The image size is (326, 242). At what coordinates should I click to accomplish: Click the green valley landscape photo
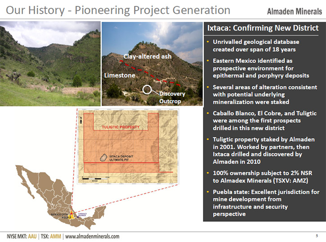tap(50, 63)
